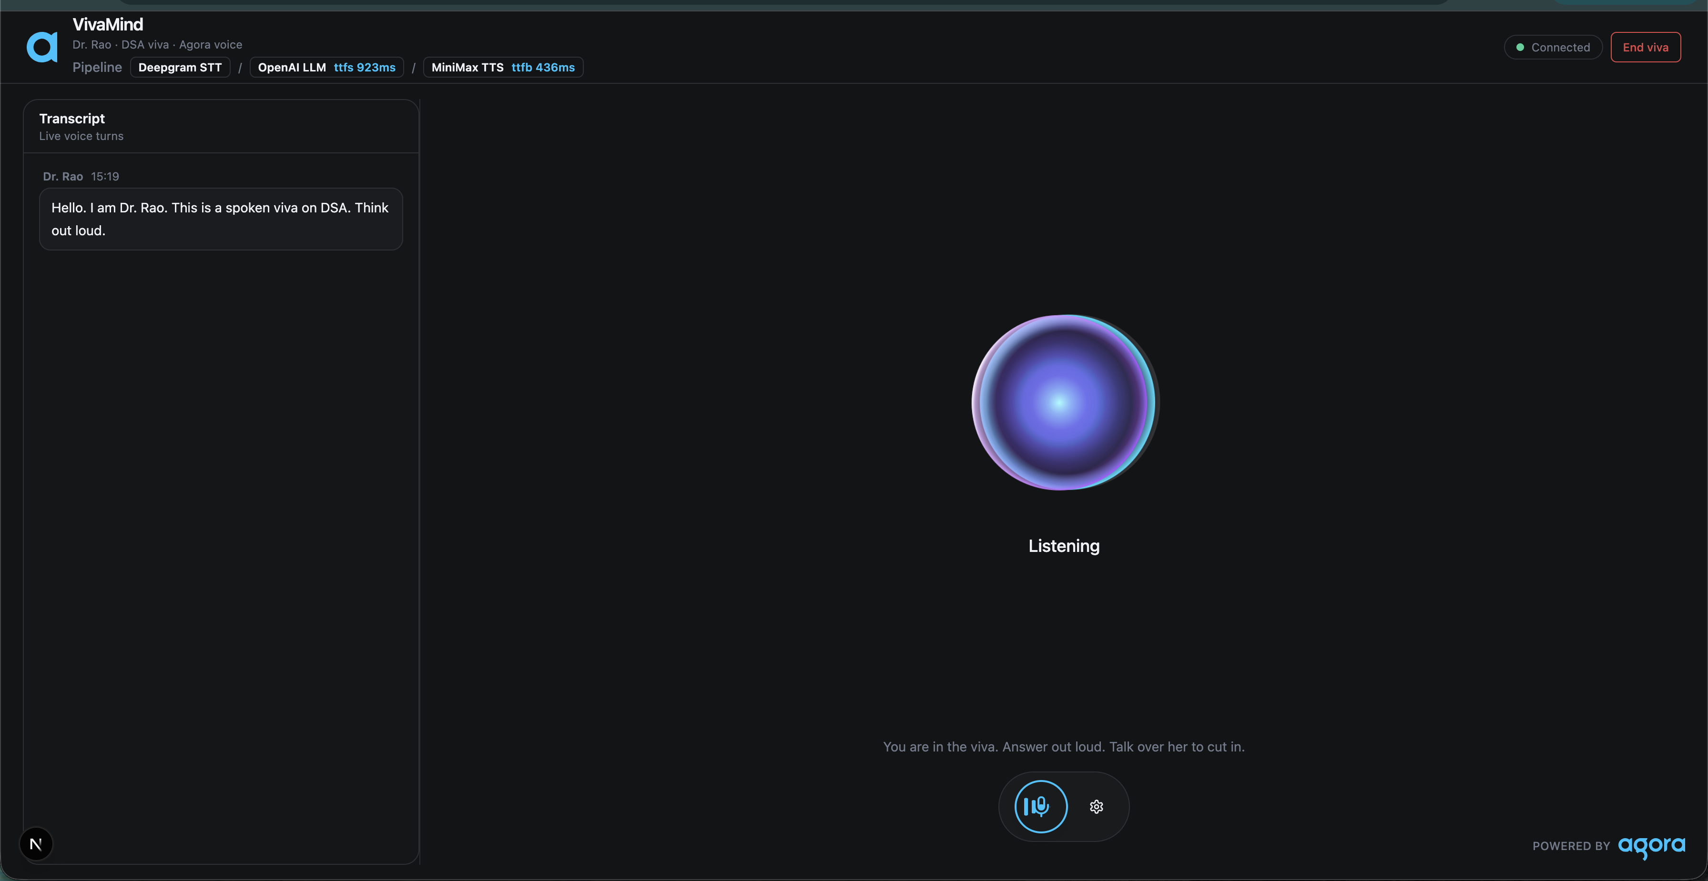Click the VivaMind logo icon

(x=42, y=47)
